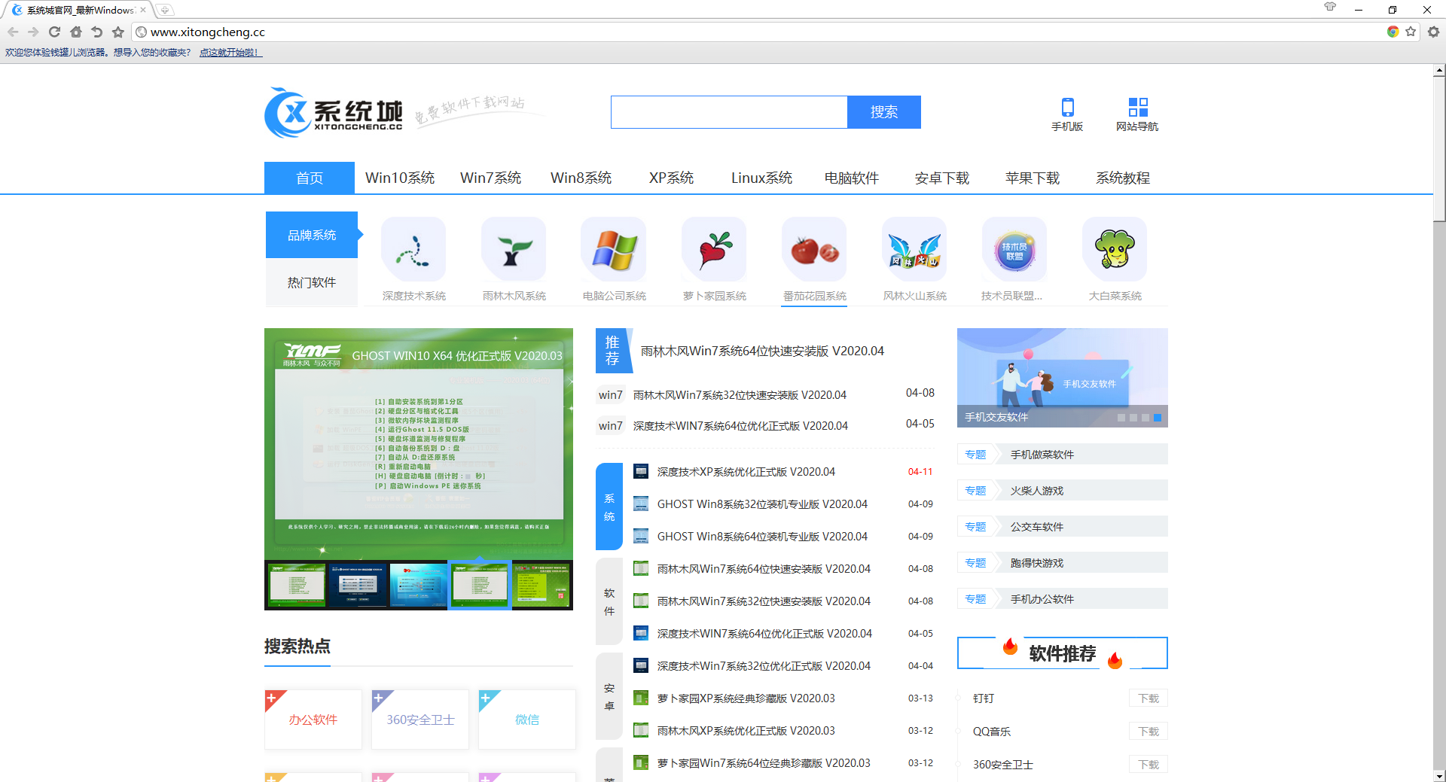Open 番茄花园系统 tomato icon
This screenshot has height=782, width=1446.
[814, 249]
